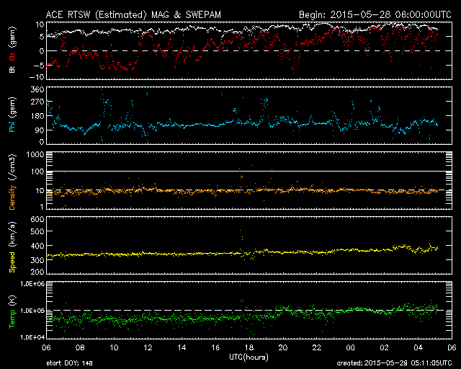Screen dimensions: 461x369
Task: Click the yellow Speed (km/s) axis label
Action: pos(12,246)
